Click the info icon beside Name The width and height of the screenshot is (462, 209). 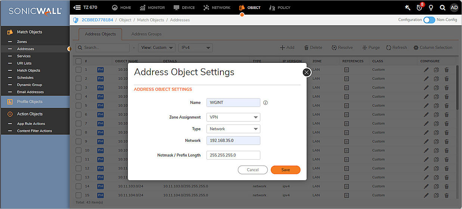point(266,102)
